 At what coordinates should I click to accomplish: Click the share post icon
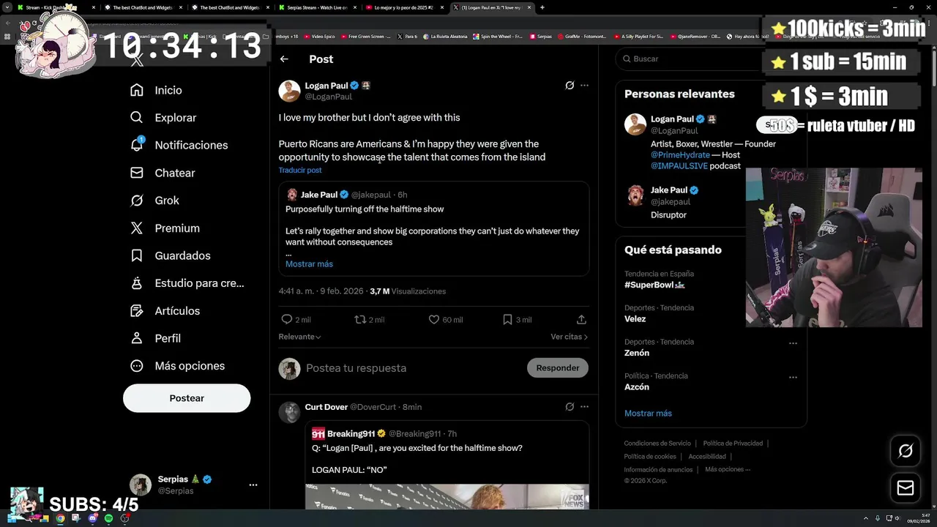tap(581, 319)
